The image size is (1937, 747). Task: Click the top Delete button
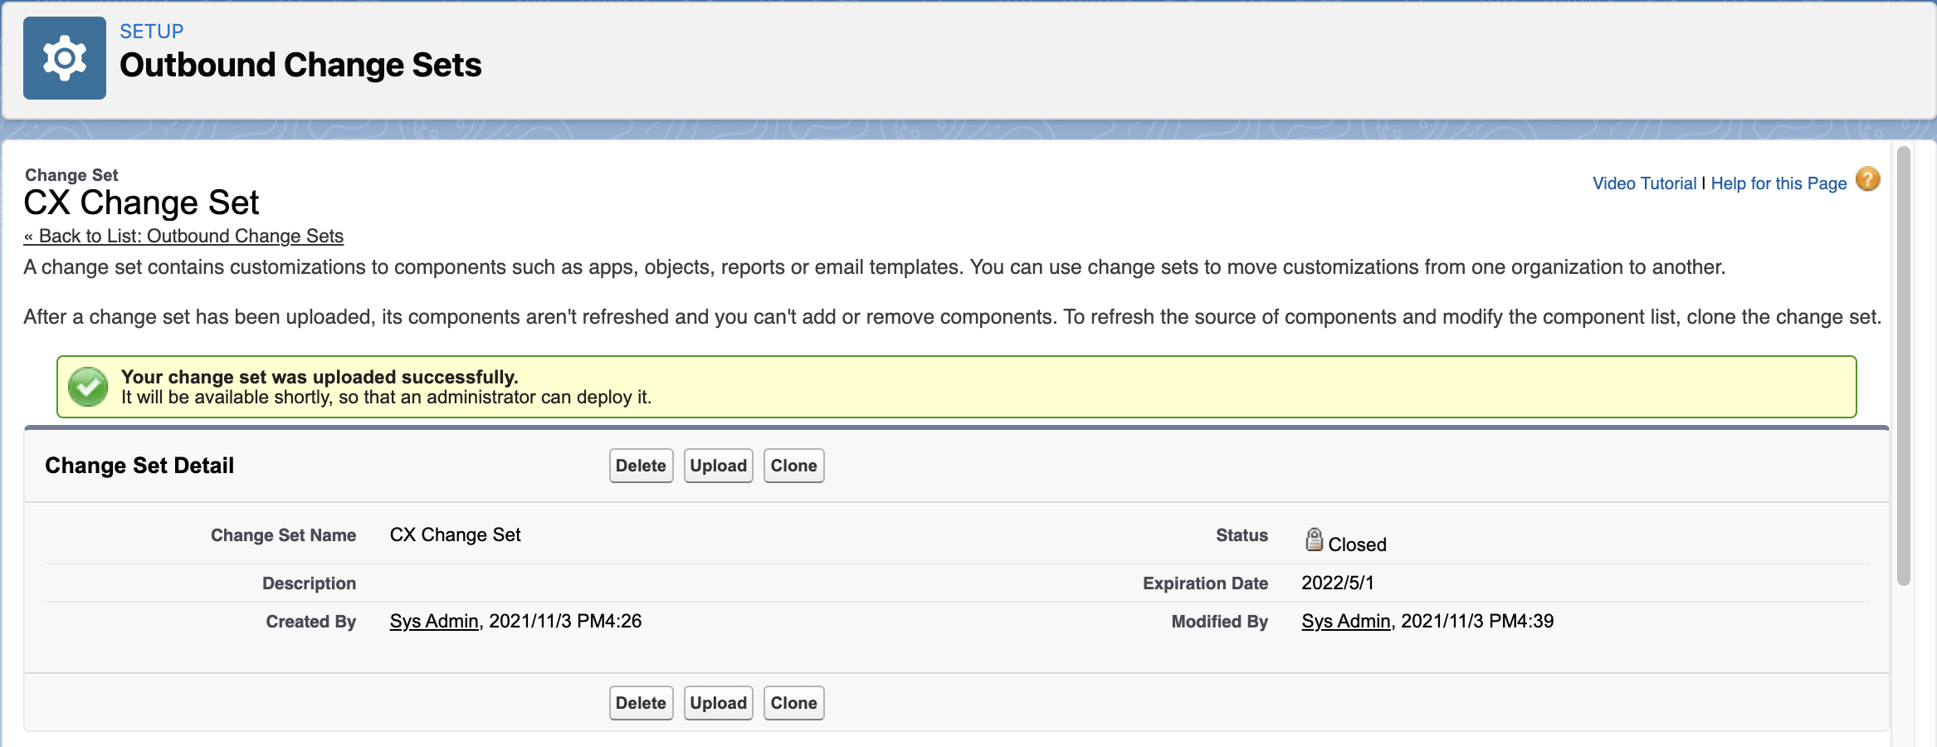pos(641,466)
